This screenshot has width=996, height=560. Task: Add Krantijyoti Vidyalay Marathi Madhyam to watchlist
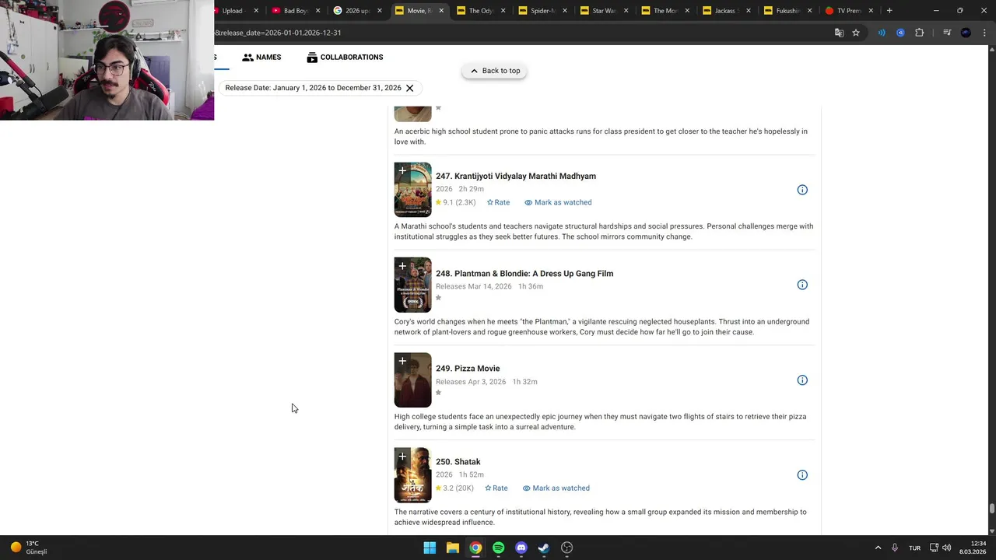tap(402, 171)
